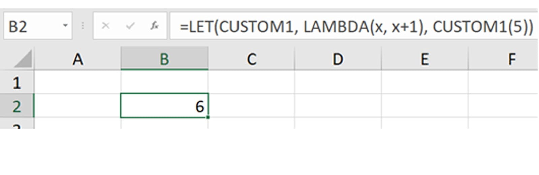Select row 2 header
The height and width of the screenshot is (175, 539).
(x=17, y=107)
